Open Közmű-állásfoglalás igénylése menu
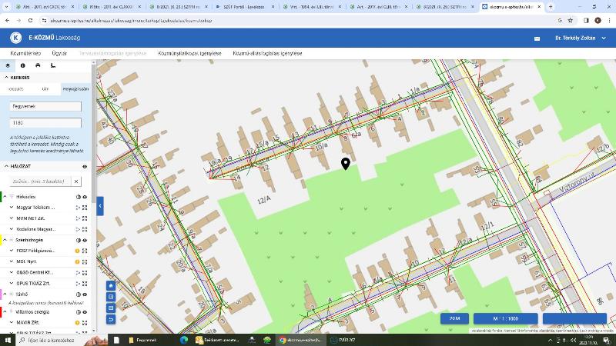This screenshot has height=346, width=616. (267, 53)
